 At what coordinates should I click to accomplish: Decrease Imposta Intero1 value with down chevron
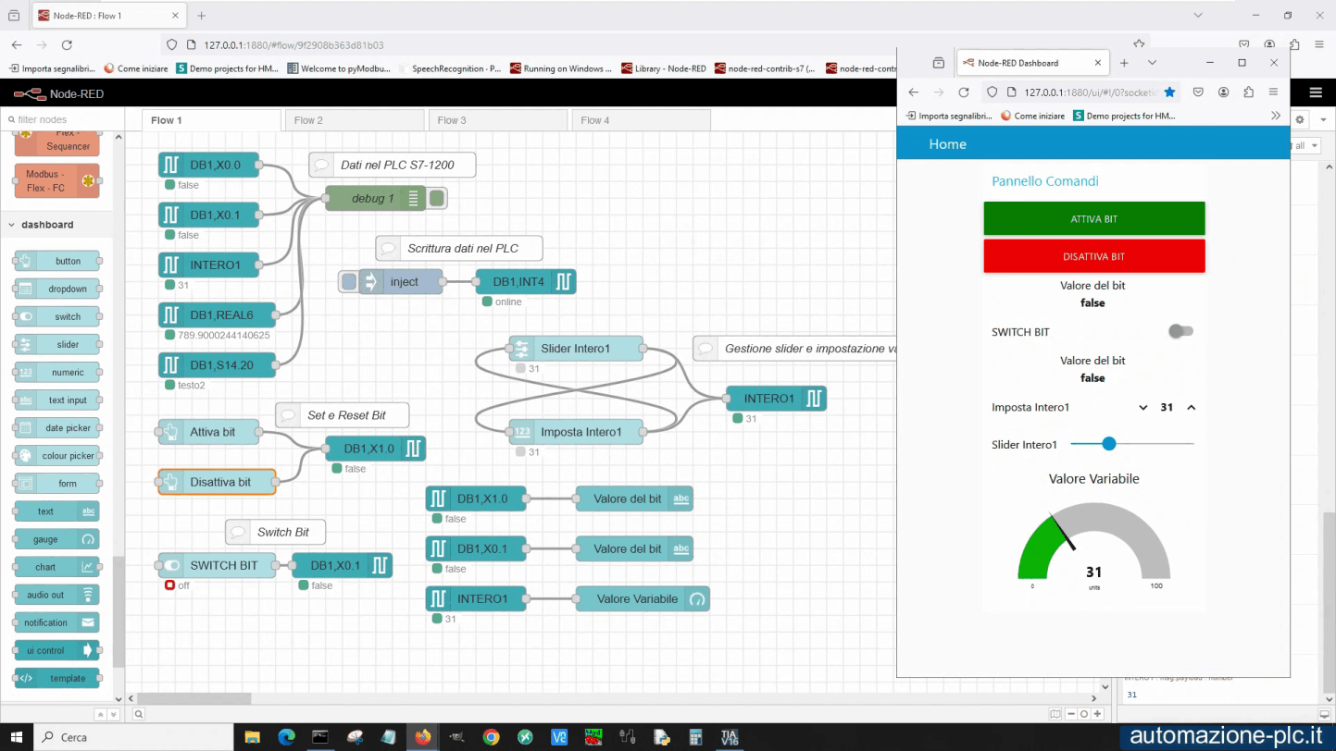[1143, 407]
